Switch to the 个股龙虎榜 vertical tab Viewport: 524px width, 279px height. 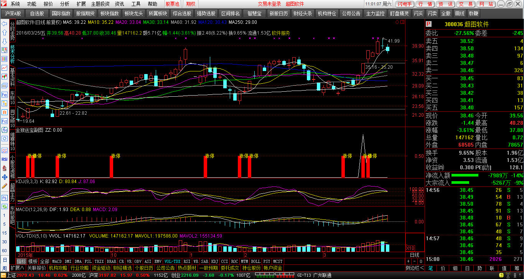point(13,167)
